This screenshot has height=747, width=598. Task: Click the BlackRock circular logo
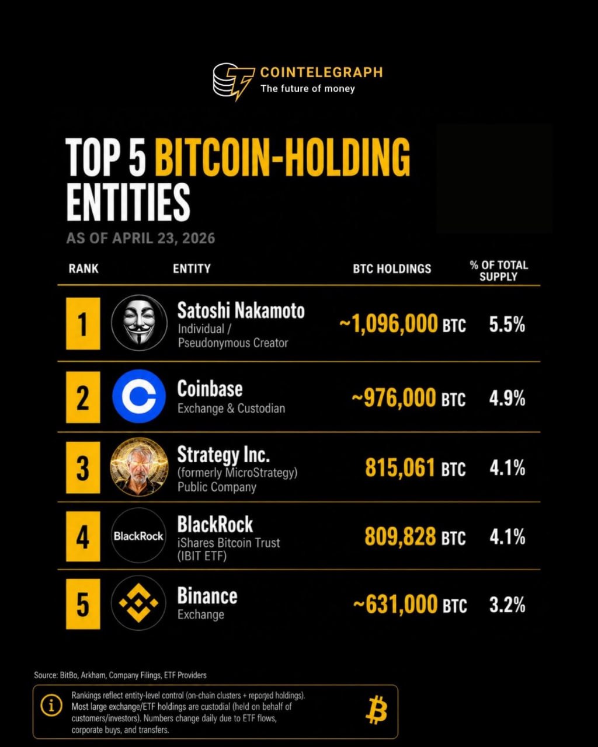coord(139,536)
